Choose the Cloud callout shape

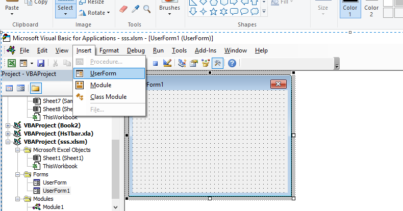click(255, 12)
